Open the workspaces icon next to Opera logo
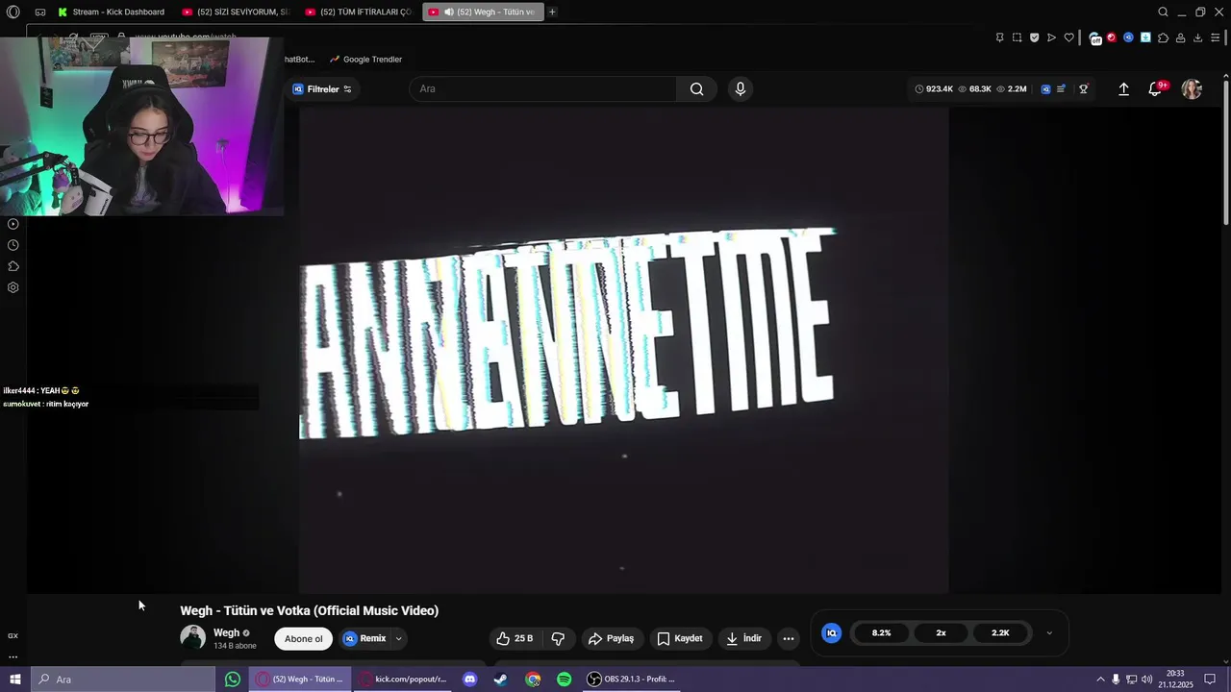This screenshot has height=692, width=1231. click(40, 12)
